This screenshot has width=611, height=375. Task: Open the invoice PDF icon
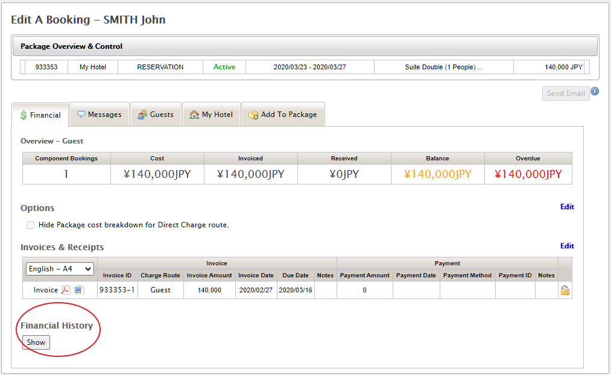tap(66, 290)
